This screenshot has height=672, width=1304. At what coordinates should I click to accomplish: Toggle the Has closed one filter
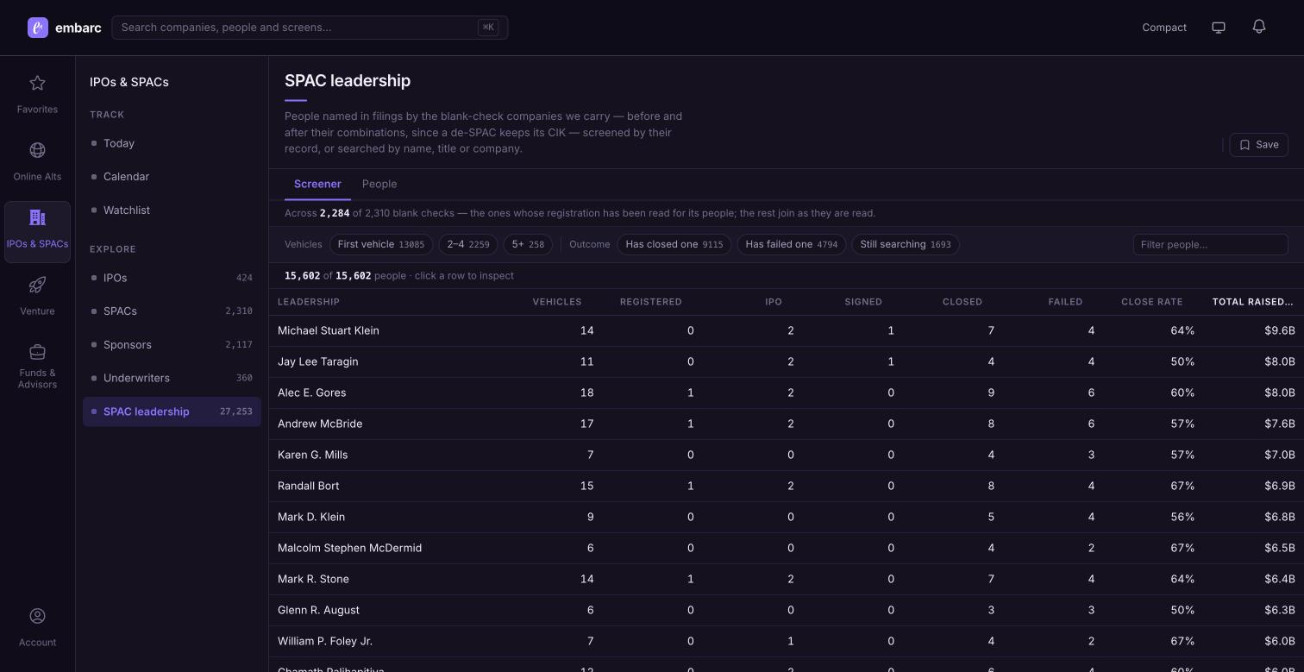tap(674, 244)
